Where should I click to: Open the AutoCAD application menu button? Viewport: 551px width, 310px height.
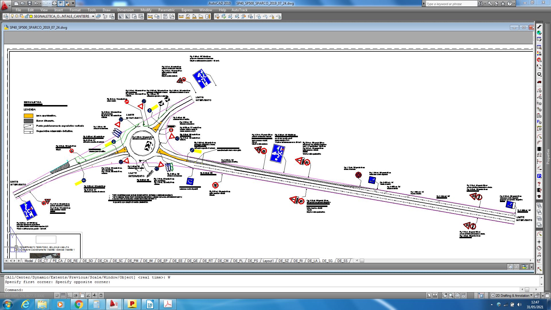pyautogui.click(x=5, y=5)
